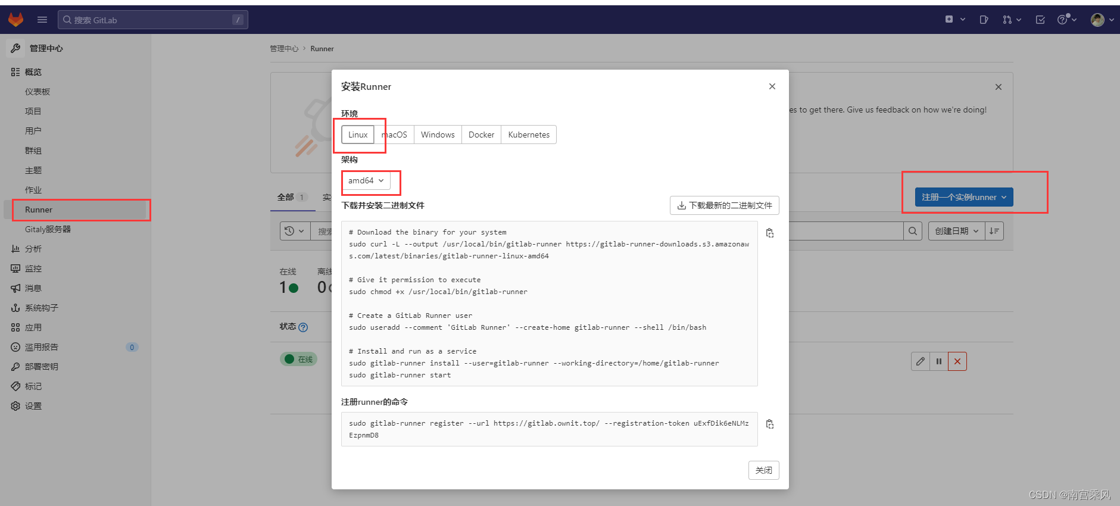Viewport: 1120px width, 506px height.
Task: Delete the runner with red X
Action: tap(957, 361)
